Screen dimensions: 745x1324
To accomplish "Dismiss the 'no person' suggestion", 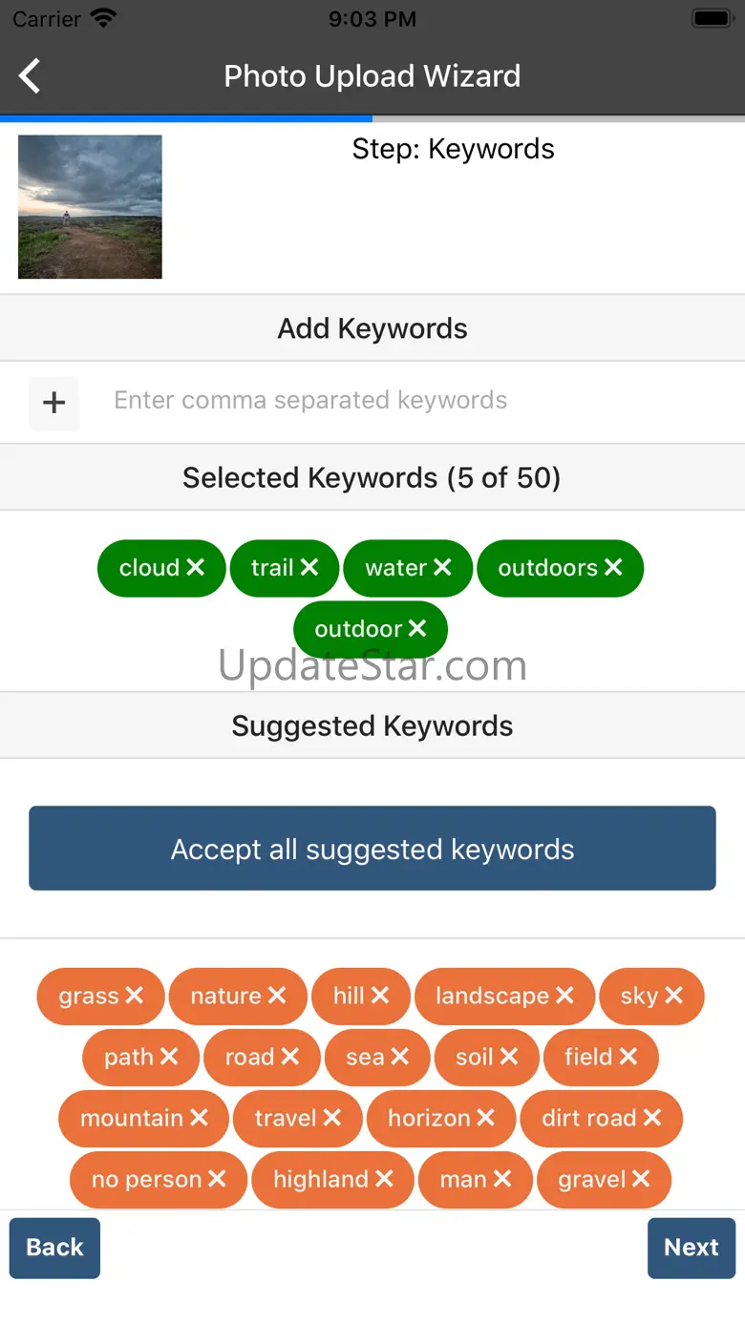I will click(x=218, y=1179).
